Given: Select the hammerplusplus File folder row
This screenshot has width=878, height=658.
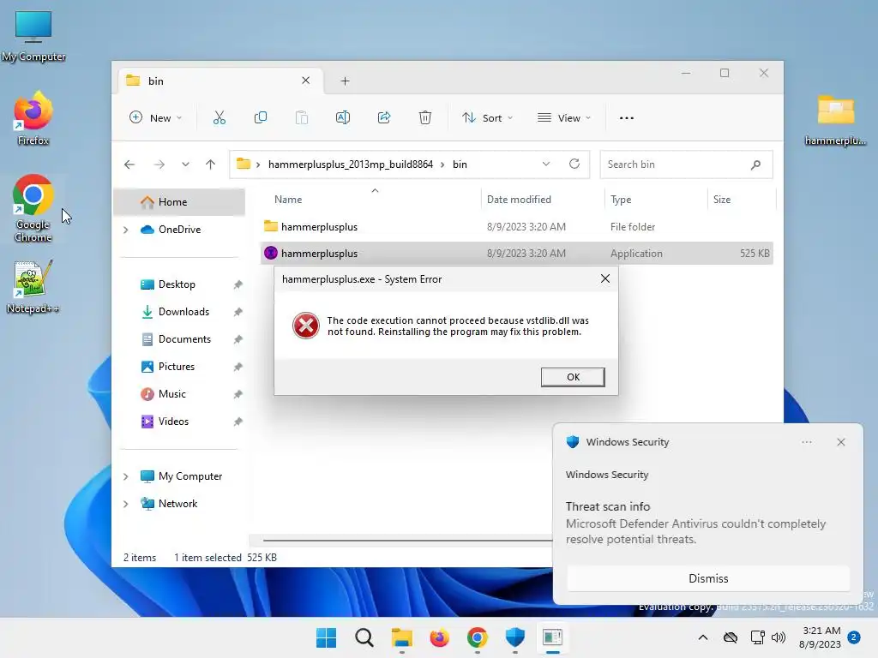Looking at the screenshot, I should pyautogui.click(x=517, y=226).
